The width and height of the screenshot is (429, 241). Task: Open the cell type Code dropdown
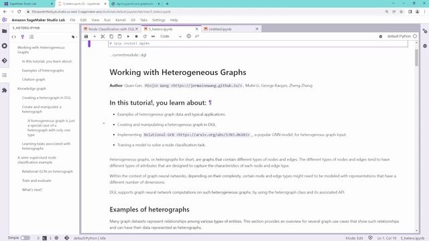coord(171,36)
